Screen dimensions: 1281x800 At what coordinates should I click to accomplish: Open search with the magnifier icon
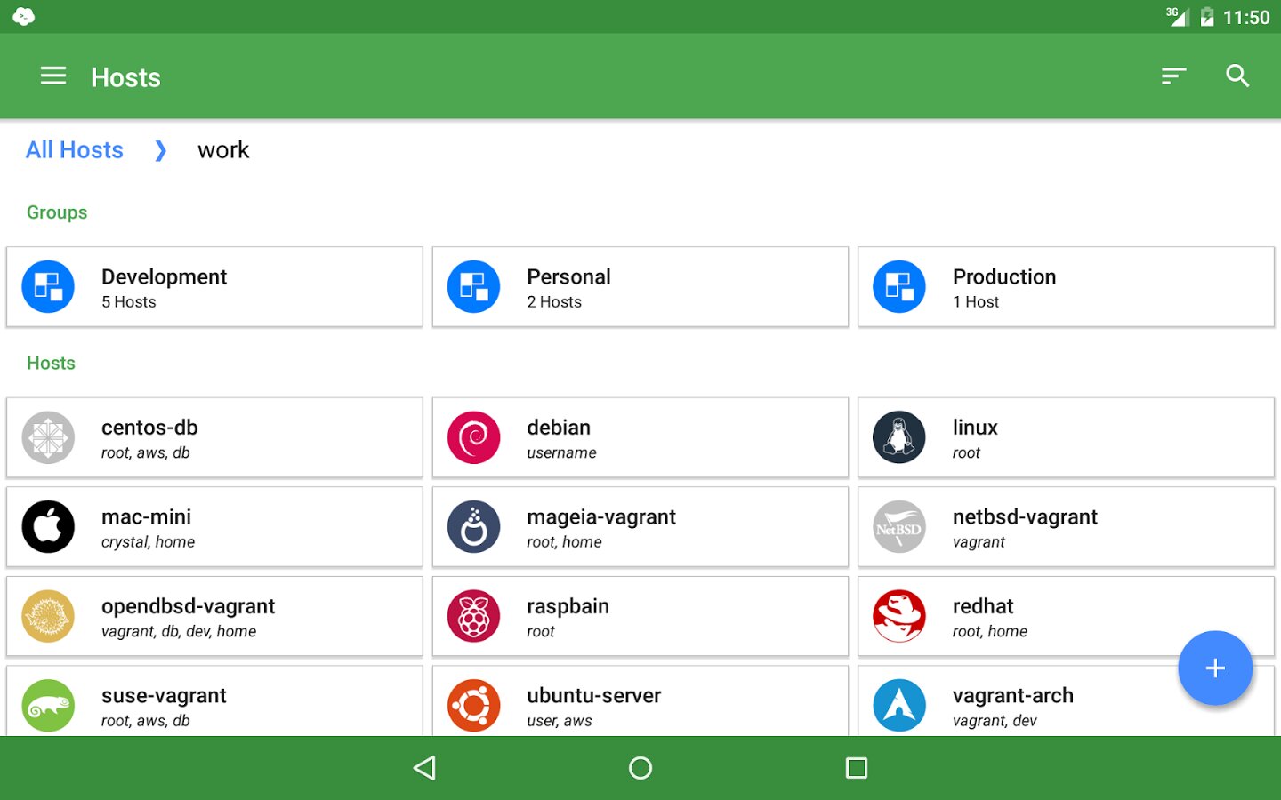tap(1237, 76)
